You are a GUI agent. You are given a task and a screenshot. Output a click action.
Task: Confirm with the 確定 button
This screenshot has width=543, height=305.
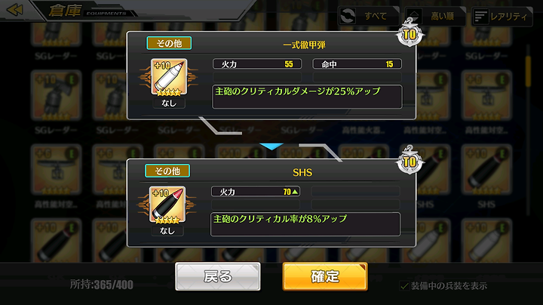tap(325, 276)
